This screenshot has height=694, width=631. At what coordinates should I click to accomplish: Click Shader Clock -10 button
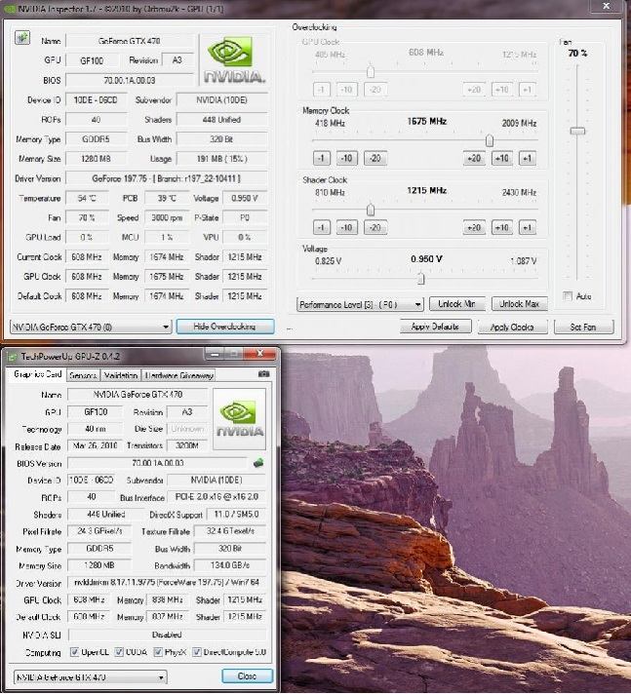point(347,227)
